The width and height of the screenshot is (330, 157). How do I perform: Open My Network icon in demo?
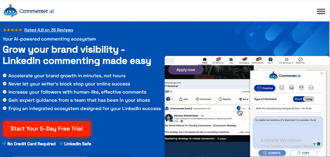218,61
